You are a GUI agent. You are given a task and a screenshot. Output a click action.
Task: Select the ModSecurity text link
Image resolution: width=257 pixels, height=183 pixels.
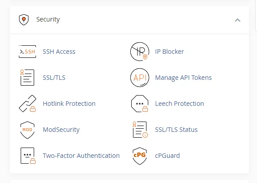61,130
